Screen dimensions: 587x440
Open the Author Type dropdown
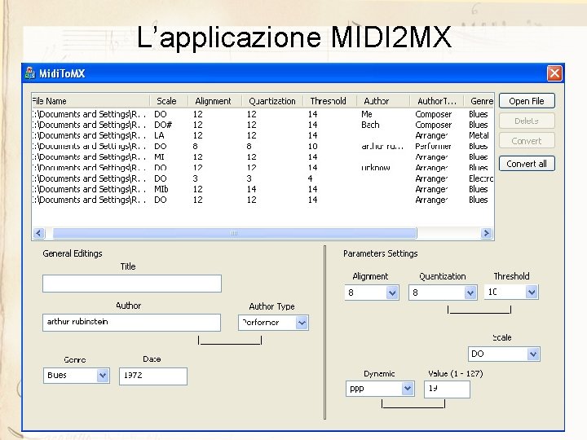coord(302,323)
